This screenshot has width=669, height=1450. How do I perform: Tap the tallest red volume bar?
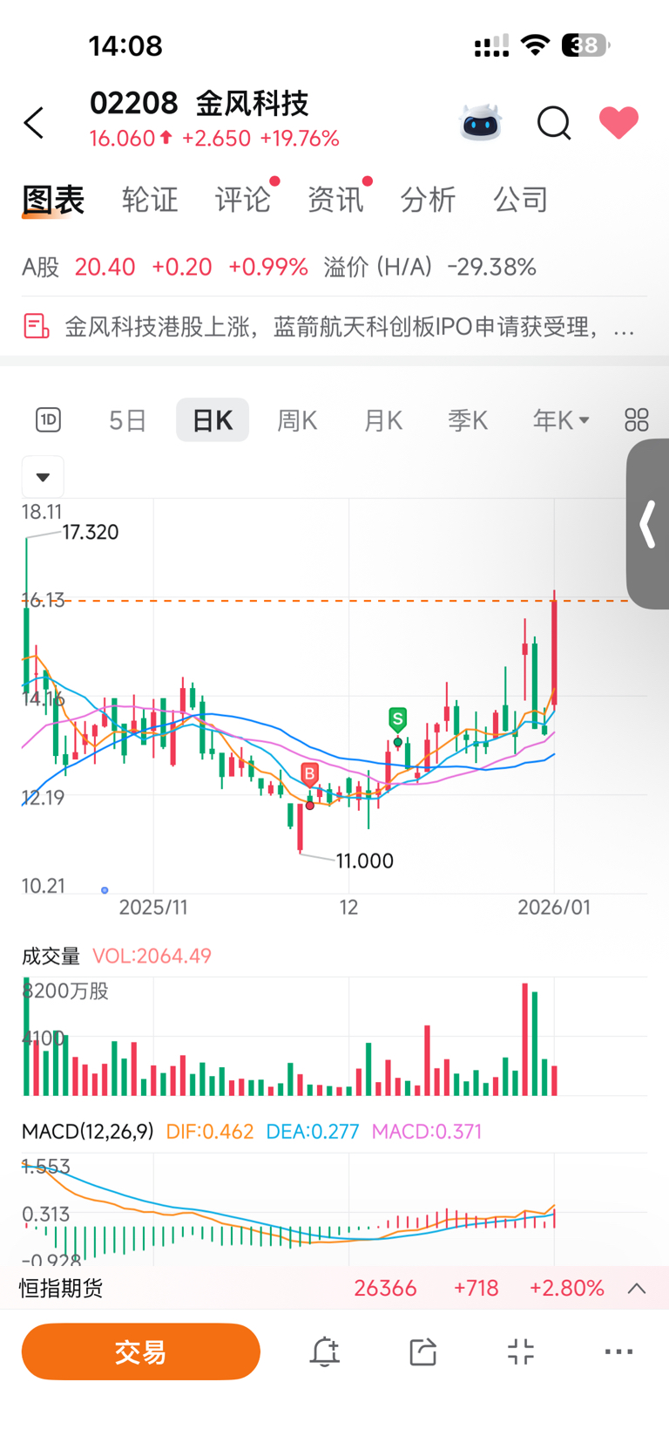point(524,1039)
